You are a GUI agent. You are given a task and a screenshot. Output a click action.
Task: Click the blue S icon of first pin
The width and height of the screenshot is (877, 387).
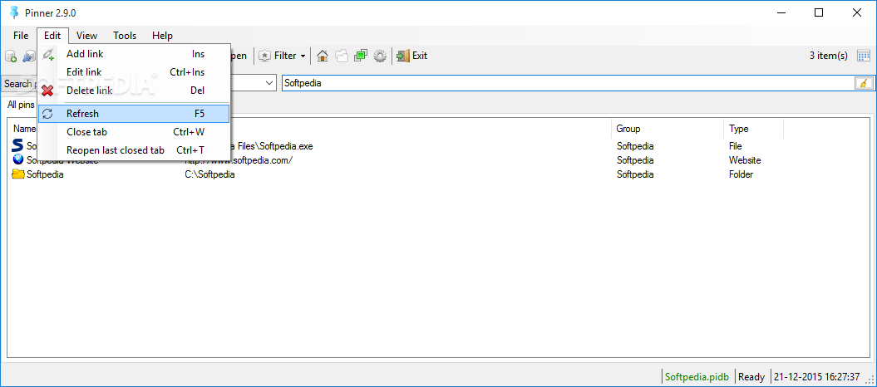[x=18, y=146]
